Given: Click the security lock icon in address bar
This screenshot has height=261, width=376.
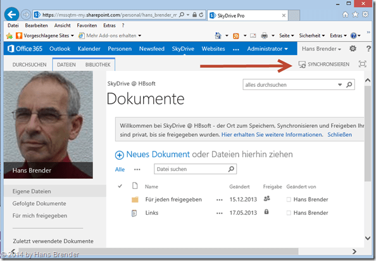Looking at the screenshot, I should coord(194,15).
